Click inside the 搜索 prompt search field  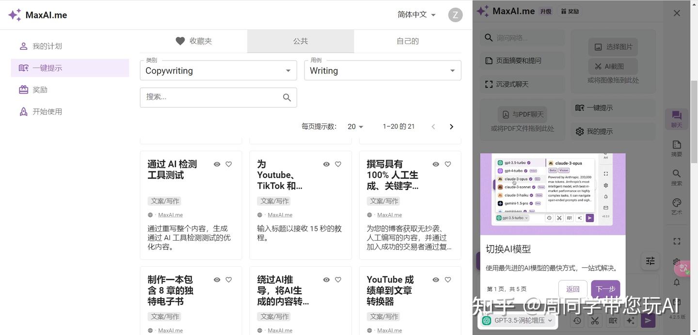tap(213, 97)
